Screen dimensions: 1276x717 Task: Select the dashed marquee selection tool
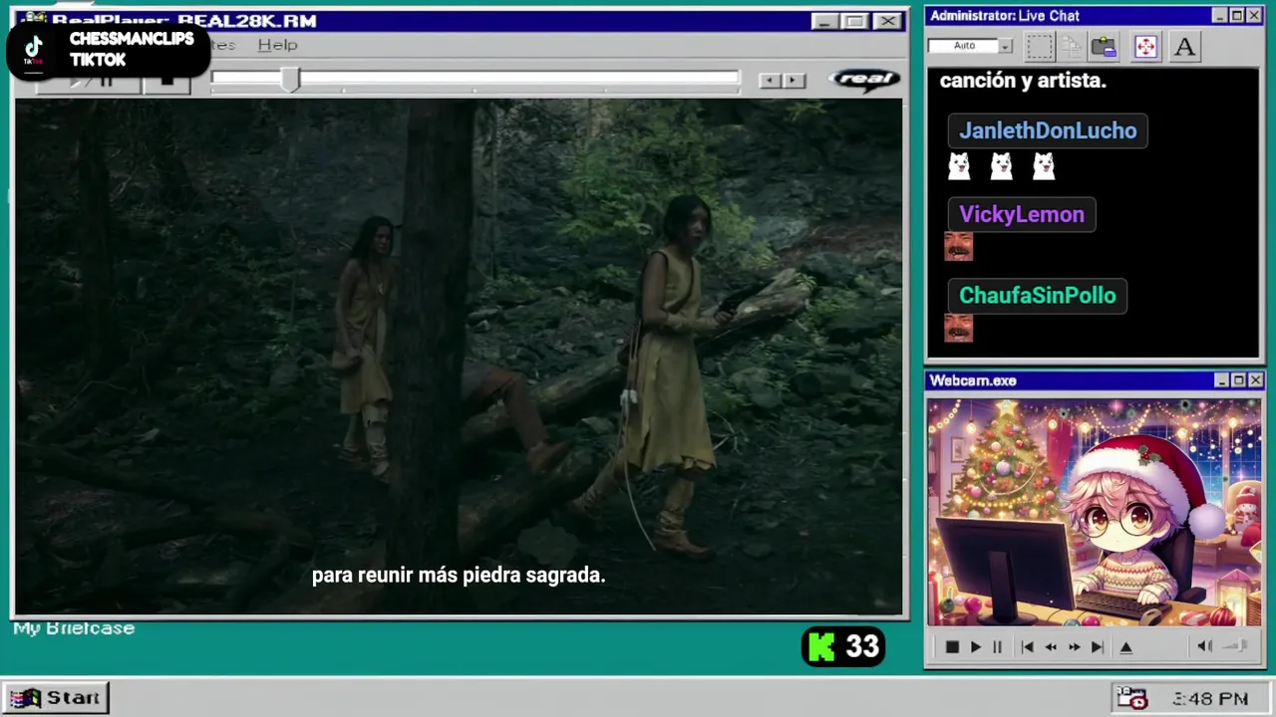point(1040,47)
